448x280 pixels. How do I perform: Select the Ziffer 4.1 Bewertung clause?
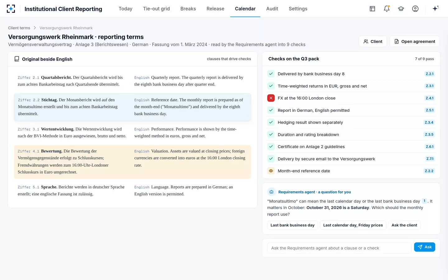133,162
